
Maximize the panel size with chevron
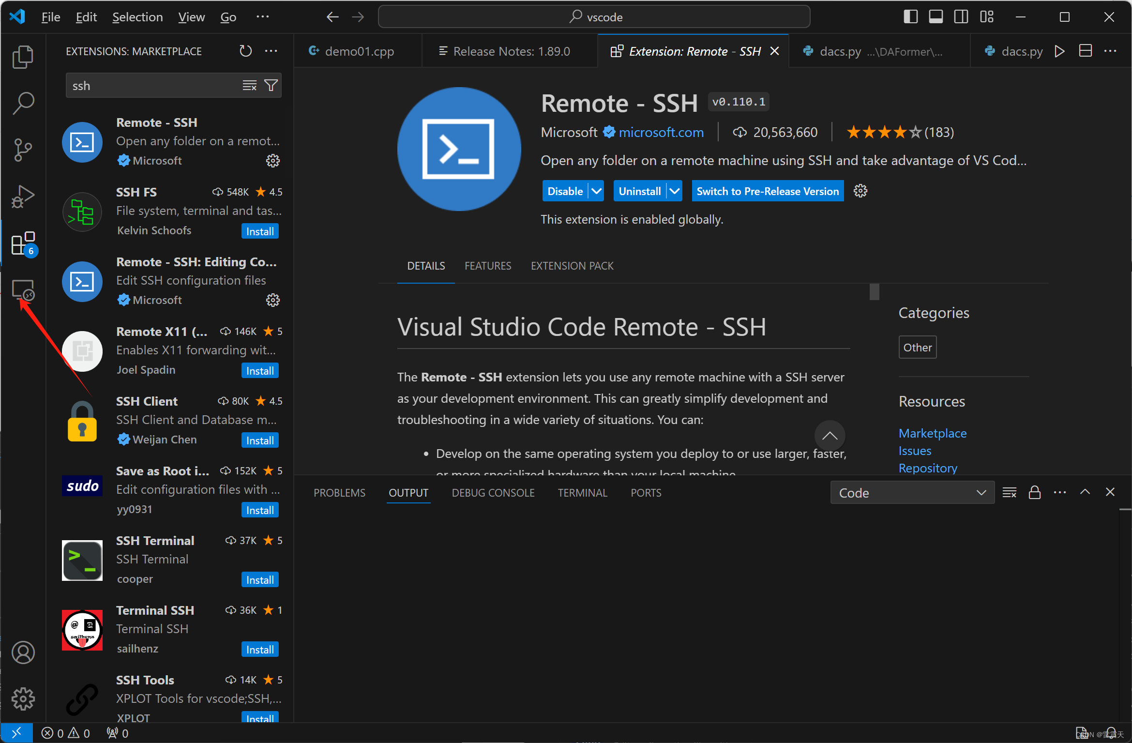pos(1085,492)
